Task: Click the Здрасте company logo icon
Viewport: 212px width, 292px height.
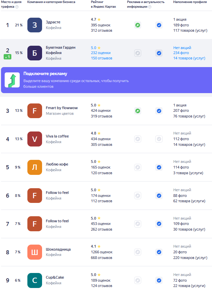Action: coord(35,25)
